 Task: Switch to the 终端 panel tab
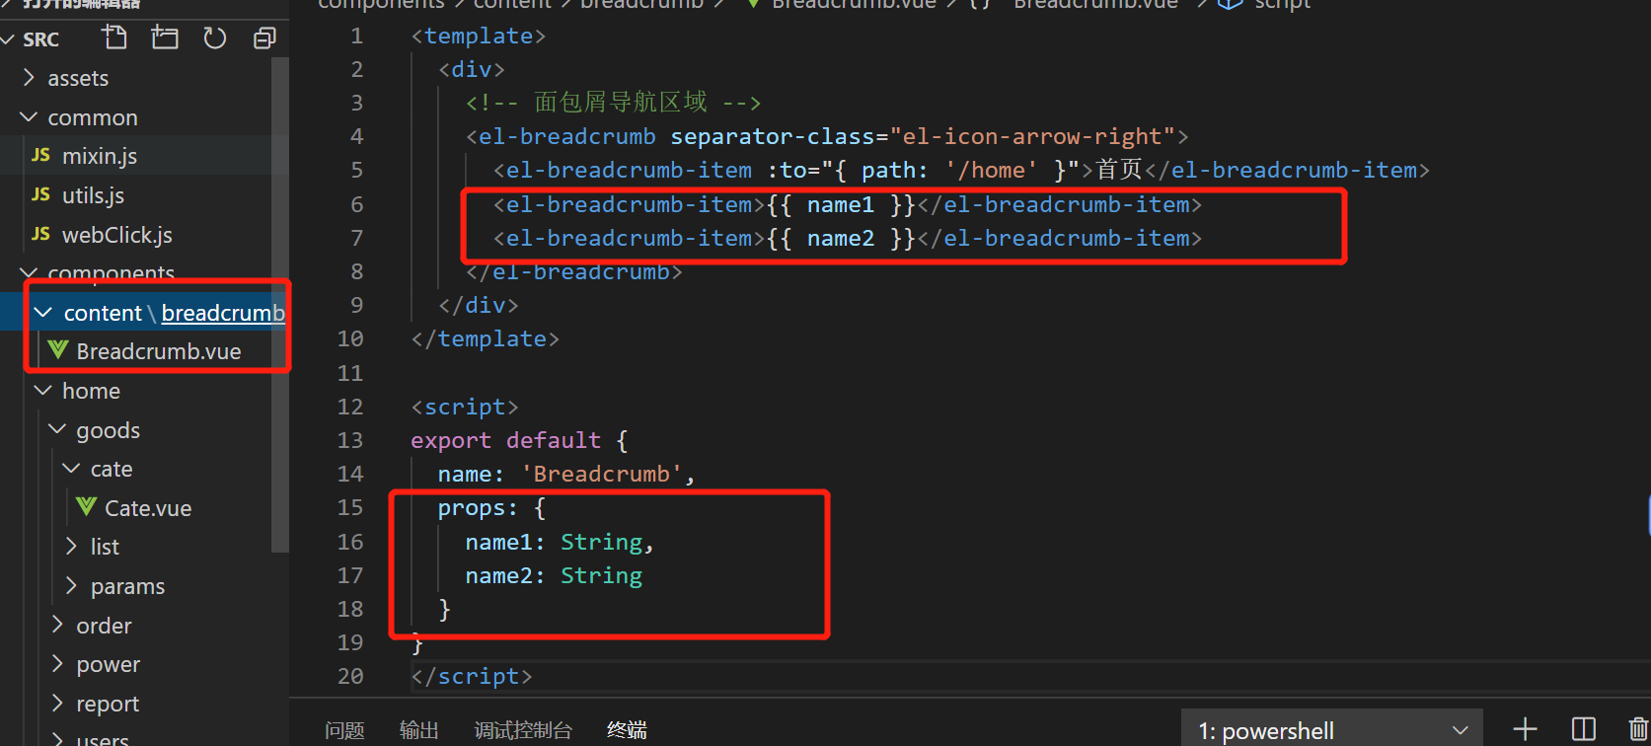[628, 730]
